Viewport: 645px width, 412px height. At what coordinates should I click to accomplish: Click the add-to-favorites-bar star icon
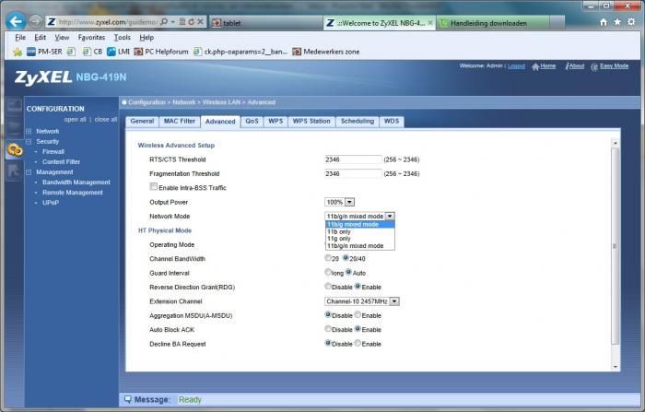tap(18, 52)
